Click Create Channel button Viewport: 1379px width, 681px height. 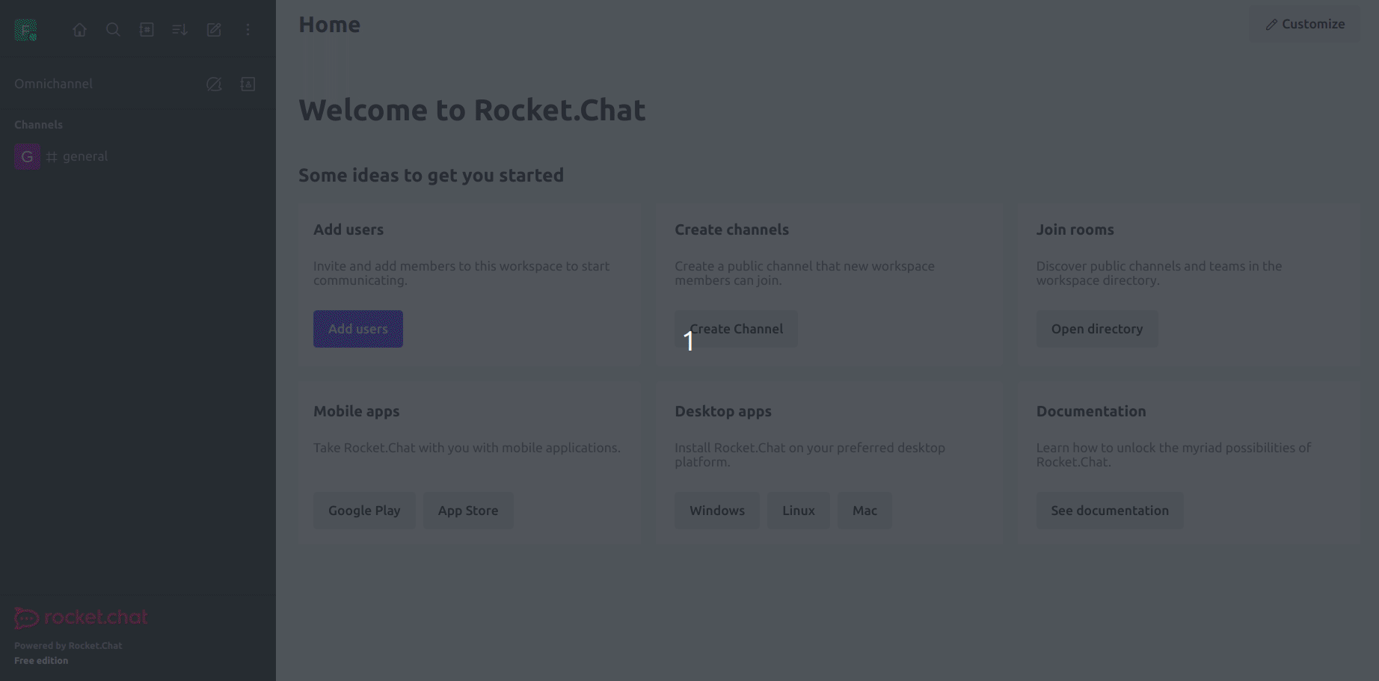736,329
